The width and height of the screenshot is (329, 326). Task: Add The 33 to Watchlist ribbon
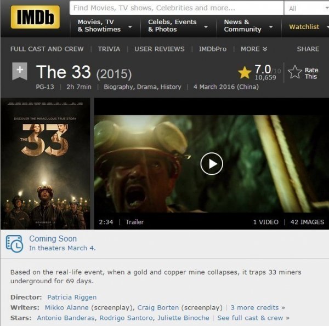pyautogui.click(x=20, y=71)
